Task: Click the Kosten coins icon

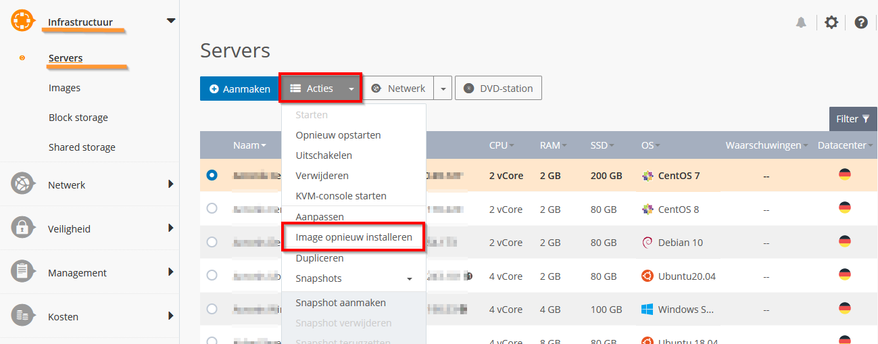Action: pyautogui.click(x=22, y=316)
